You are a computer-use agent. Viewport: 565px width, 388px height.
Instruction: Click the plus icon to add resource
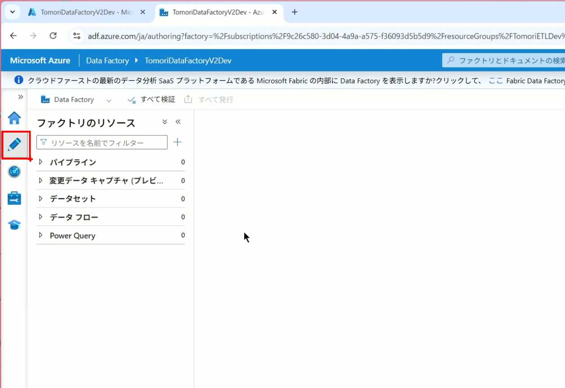click(177, 142)
